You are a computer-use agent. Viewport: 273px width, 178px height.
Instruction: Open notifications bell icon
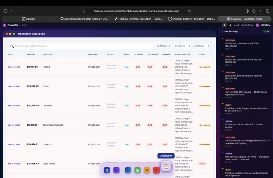230,25
